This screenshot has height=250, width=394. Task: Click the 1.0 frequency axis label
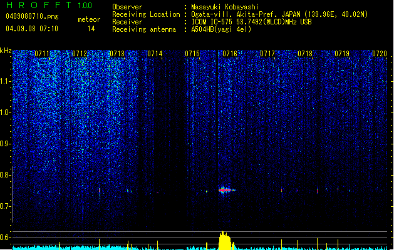pos(5,112)
